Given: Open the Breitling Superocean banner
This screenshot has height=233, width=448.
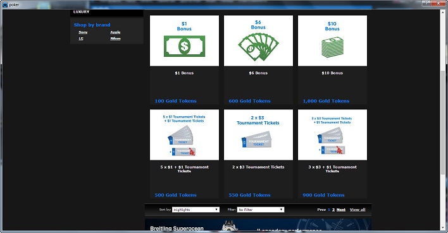Looking at the screenshot, I should coord(258,225).
